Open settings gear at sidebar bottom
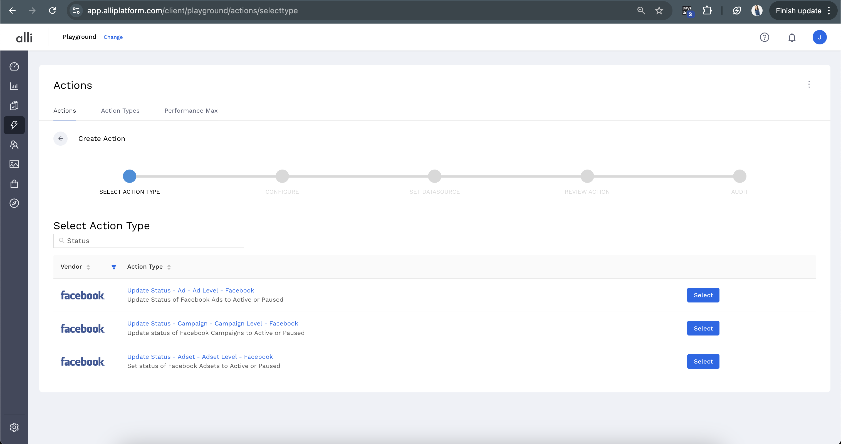Viewport: 841px width, 444px height. 14,427
